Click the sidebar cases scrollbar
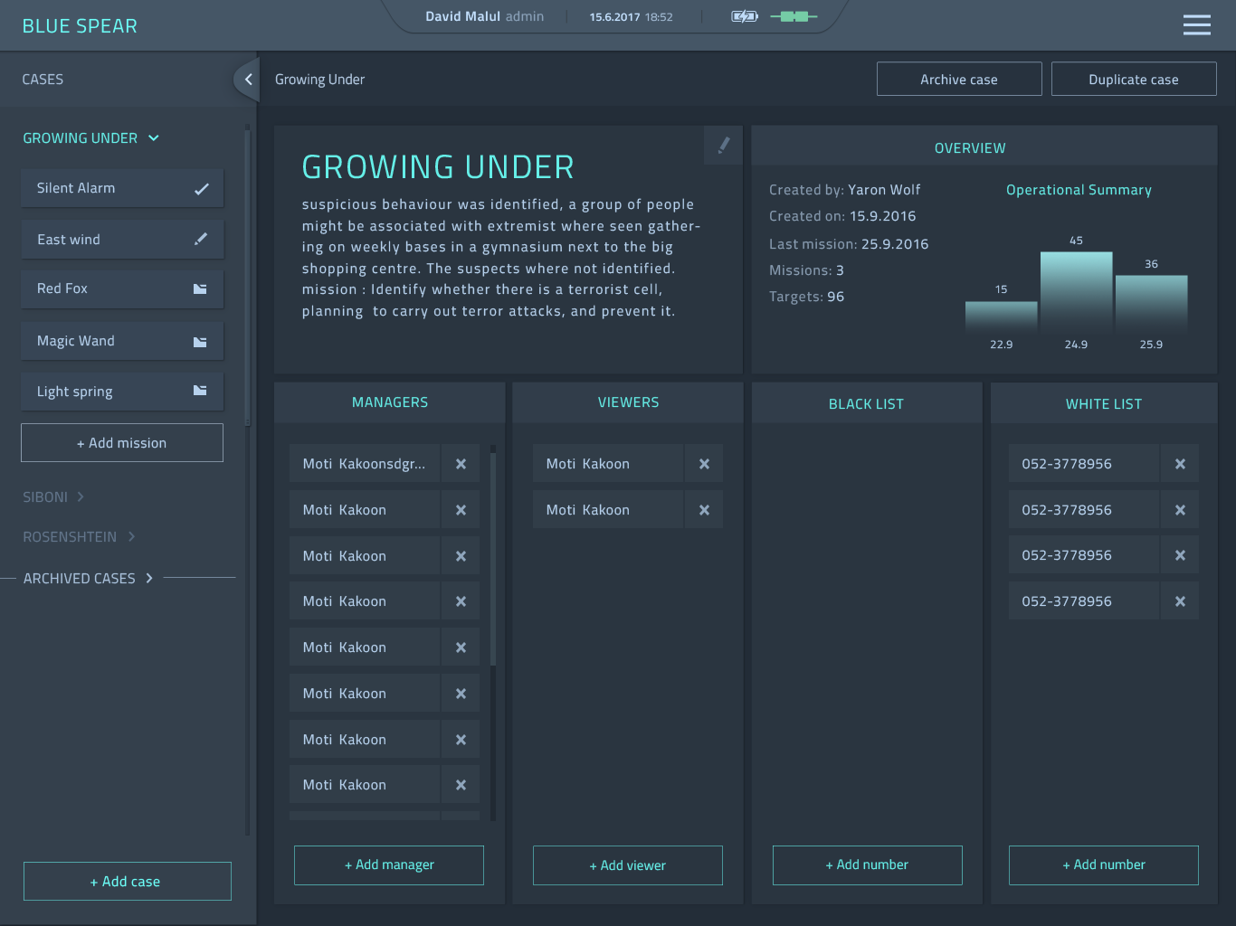Viewport: 1236px width, 926px height. (247, 276)
